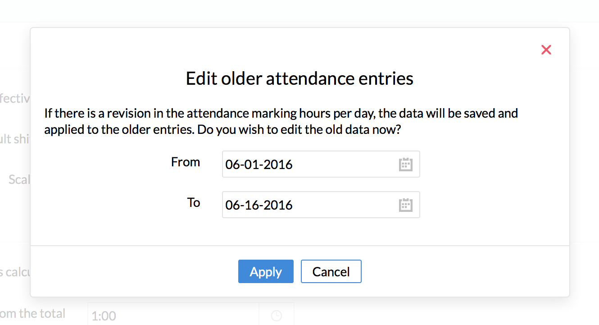Viewport: 599px width, 325px height.
Task: Click the 'From' field label
Action: coord(186,162)
